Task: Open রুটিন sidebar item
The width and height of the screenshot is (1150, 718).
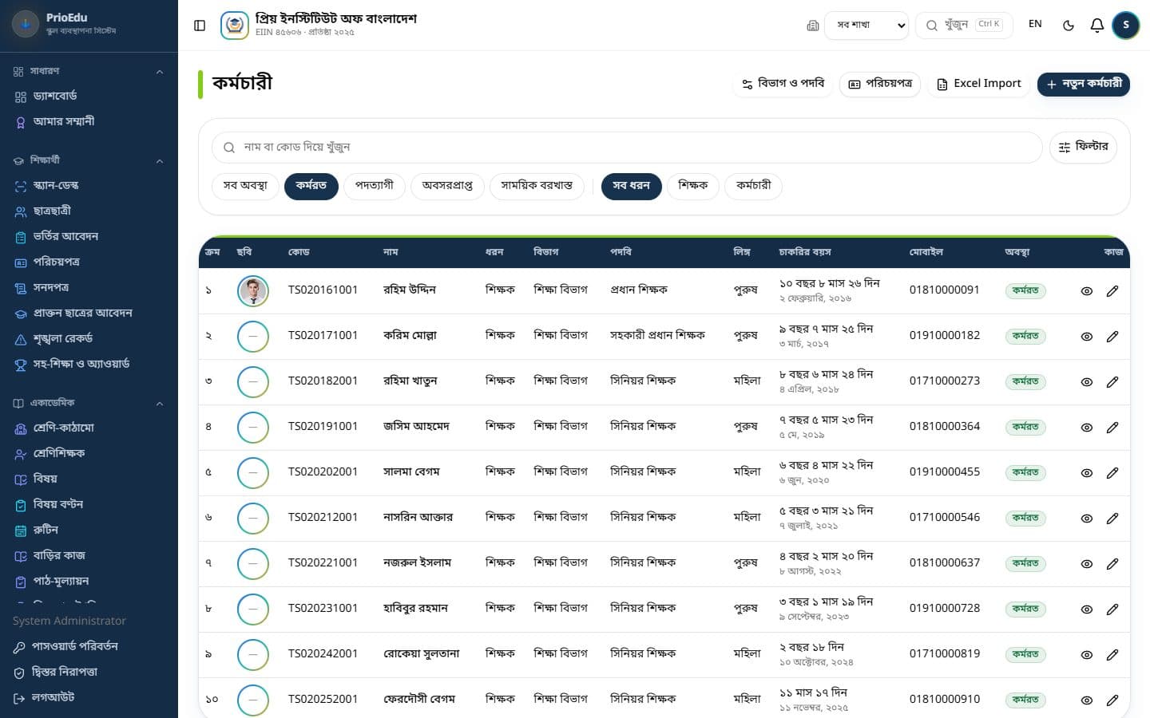Action: point(89,531)
